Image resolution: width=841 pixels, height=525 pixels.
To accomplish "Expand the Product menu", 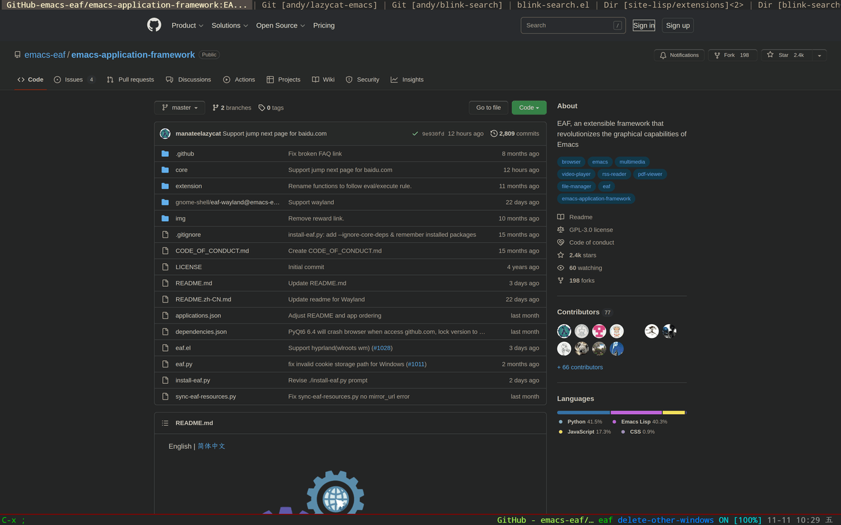I will (x=187, y=26).
